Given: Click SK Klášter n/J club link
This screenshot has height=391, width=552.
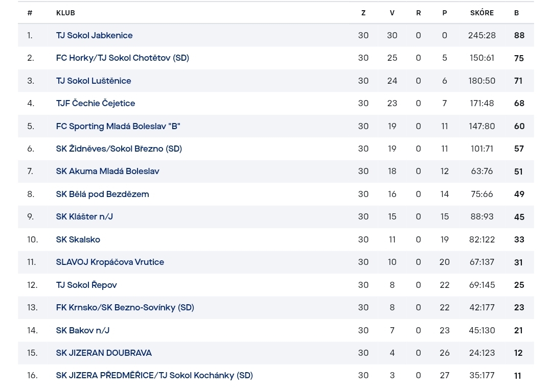Looking at the screenshot, I should (x=84, y=216).
